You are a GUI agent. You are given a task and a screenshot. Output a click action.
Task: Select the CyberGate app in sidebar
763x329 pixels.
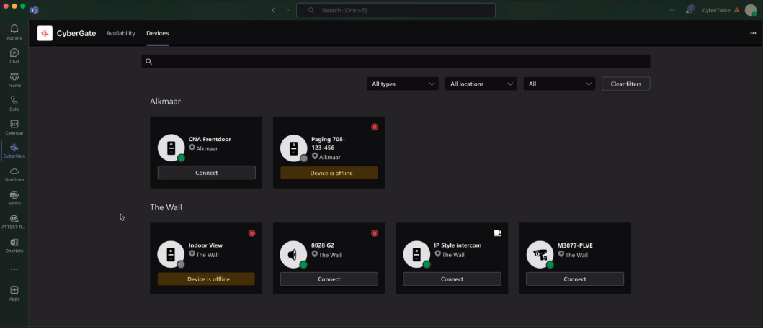pyautogui.click(x=14, y=150)
